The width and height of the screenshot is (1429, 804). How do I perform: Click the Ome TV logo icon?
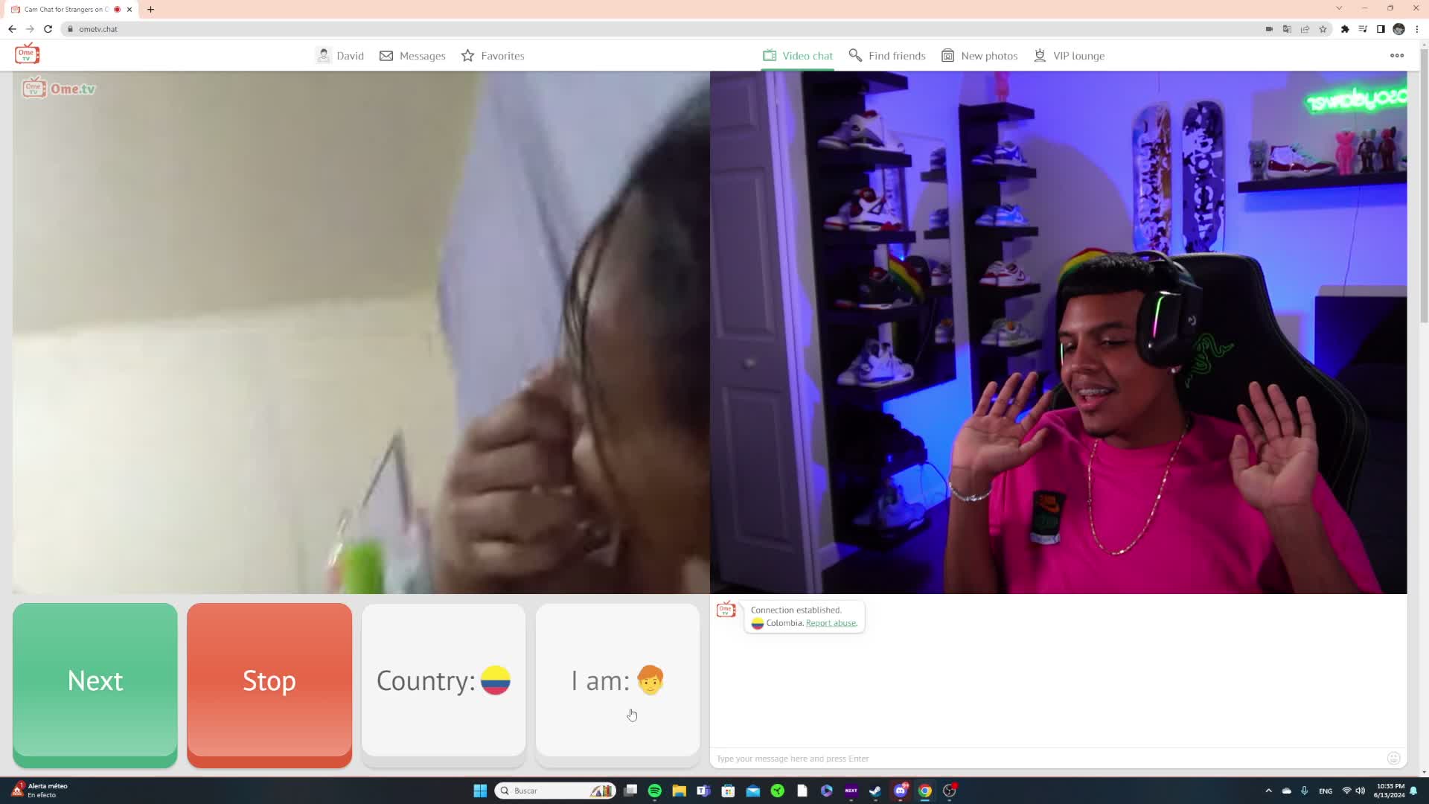[27, 54]
